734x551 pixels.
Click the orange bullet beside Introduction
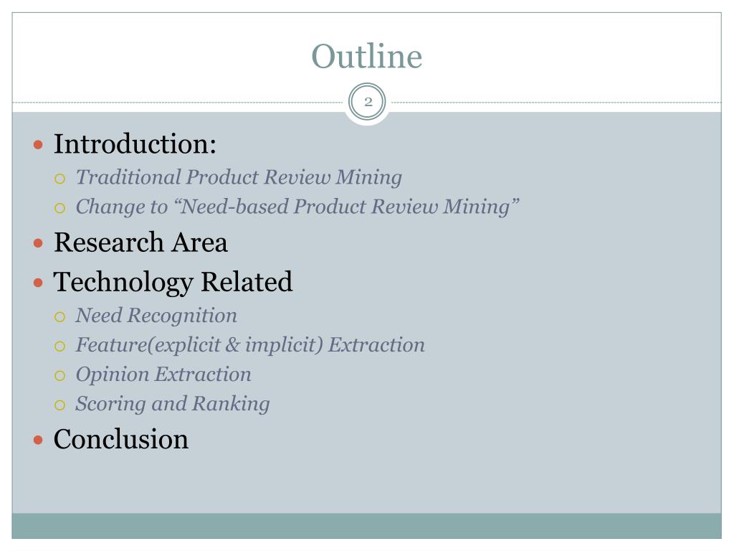coord(39,145)
